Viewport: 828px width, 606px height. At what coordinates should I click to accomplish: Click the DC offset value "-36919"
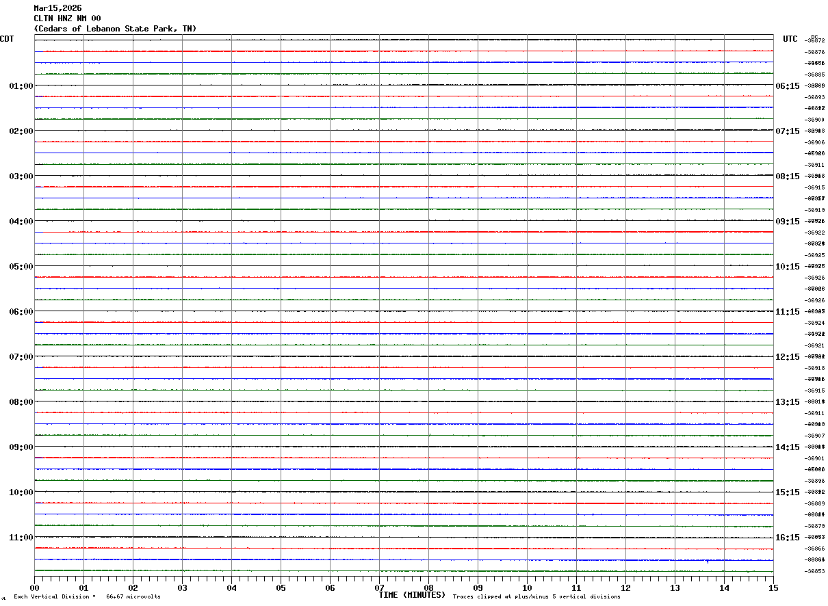pos(815,210)
